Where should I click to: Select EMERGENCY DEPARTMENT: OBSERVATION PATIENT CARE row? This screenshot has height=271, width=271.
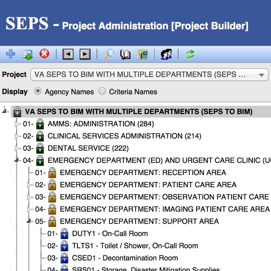tap(164, 197)
